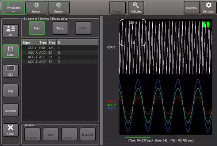Open the Log panel
Screen dimensions: 217x146
click(x=11, y=91)
